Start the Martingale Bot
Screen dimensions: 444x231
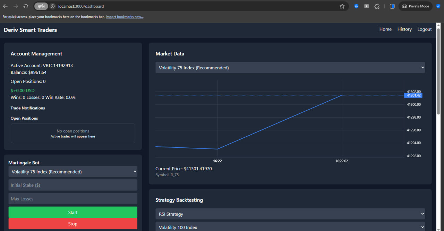[73, 212]
